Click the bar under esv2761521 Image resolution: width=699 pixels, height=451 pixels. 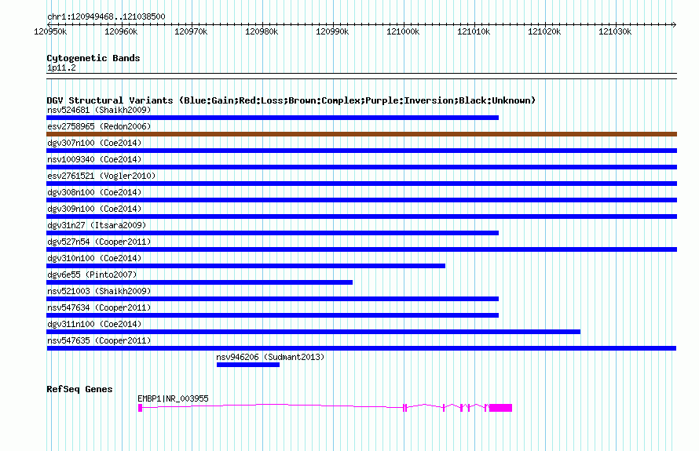point(361,184)
